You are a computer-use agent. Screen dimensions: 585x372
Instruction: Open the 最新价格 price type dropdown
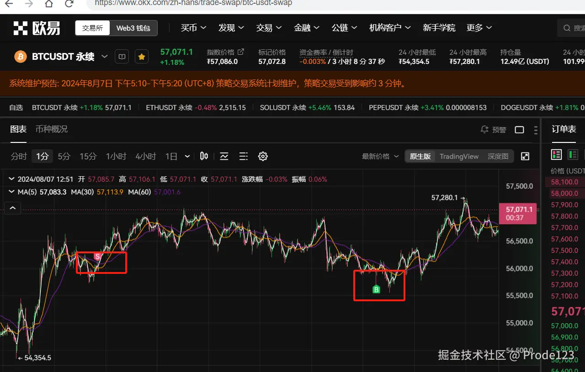(380, 156)
